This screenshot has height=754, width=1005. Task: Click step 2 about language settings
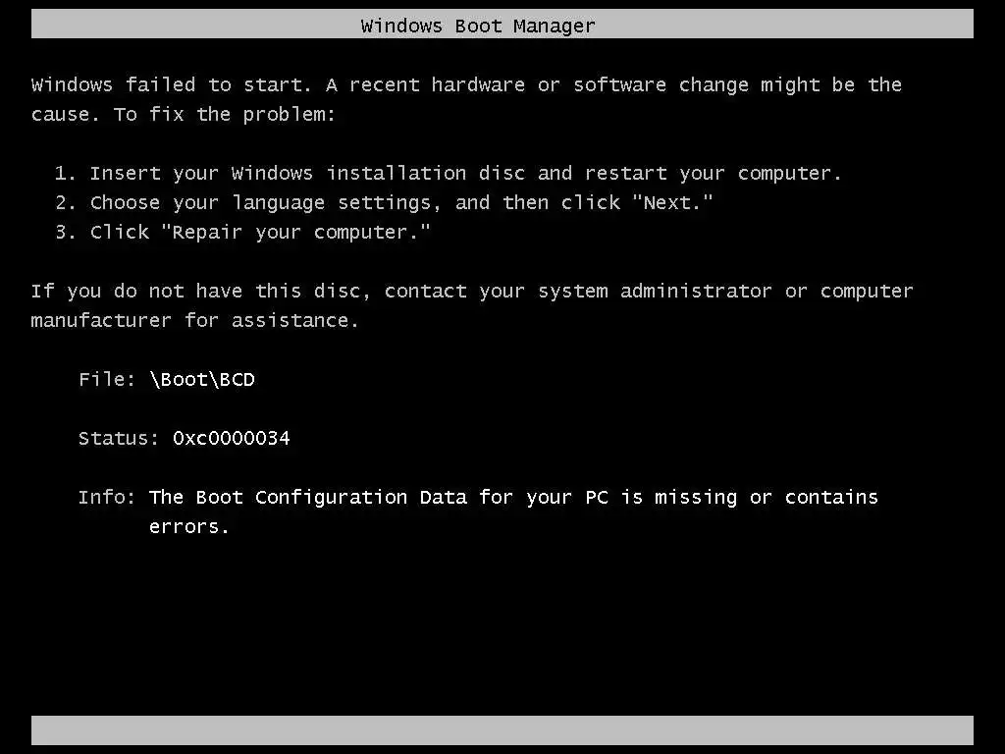pyautogui.click(x=384, y=203)
